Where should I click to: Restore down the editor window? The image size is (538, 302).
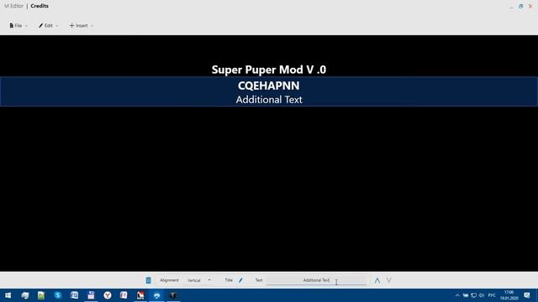click(521, 6)
